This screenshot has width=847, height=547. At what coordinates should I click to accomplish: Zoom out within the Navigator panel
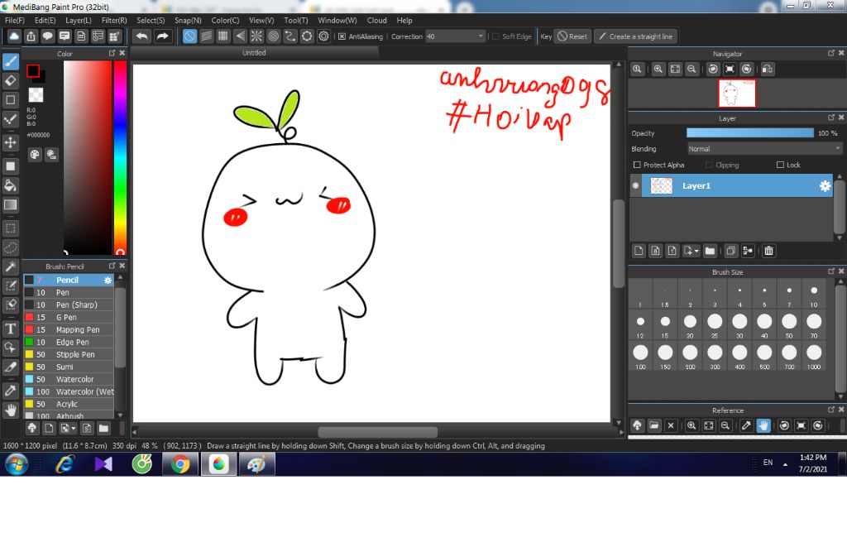[691, 69]
